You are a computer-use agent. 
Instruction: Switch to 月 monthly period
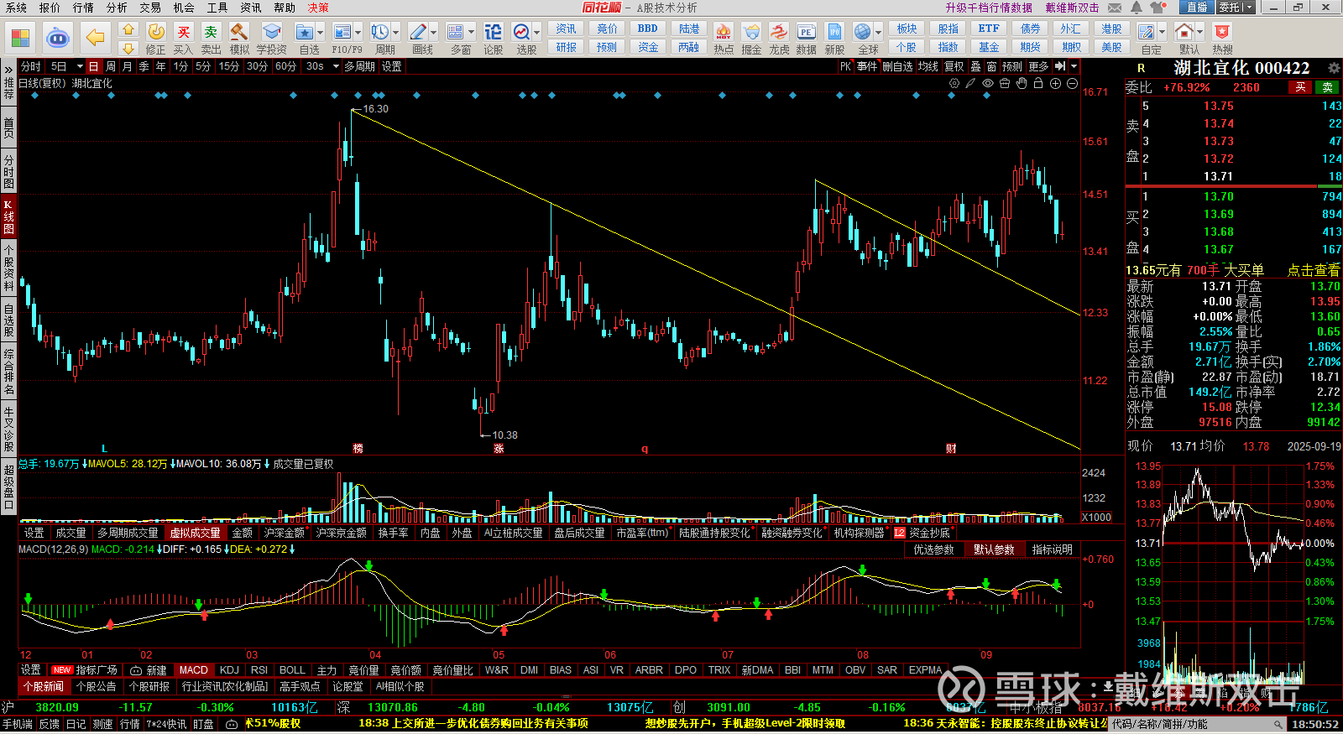click(x=127, y=66)
